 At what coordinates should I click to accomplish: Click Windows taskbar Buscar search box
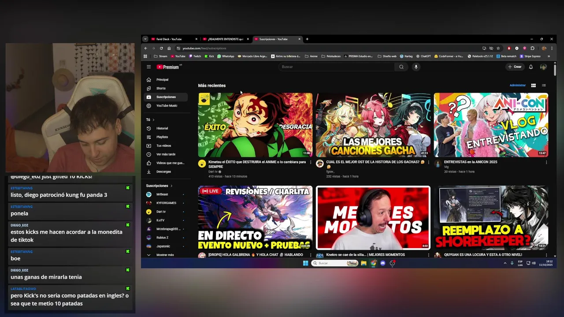point(335,263)
